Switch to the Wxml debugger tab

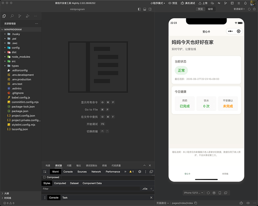(55, 172)
